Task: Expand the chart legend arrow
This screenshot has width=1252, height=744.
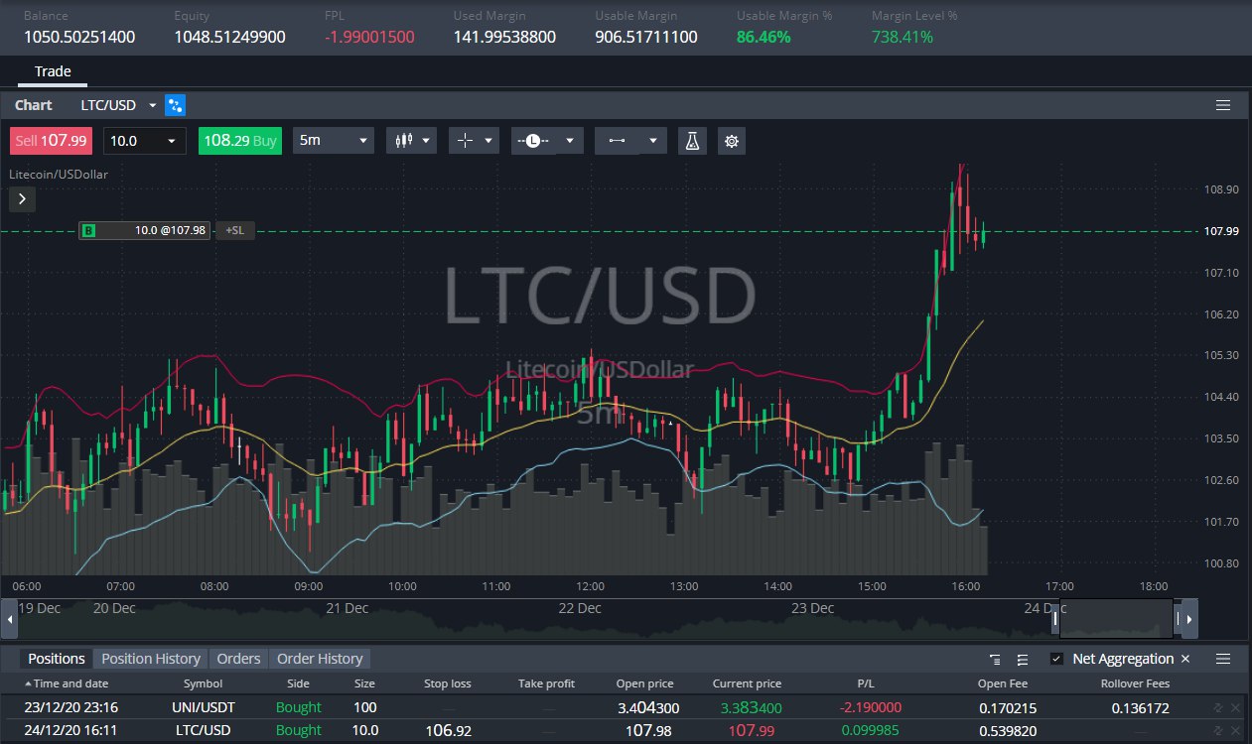Action: (x=22, y=198)
